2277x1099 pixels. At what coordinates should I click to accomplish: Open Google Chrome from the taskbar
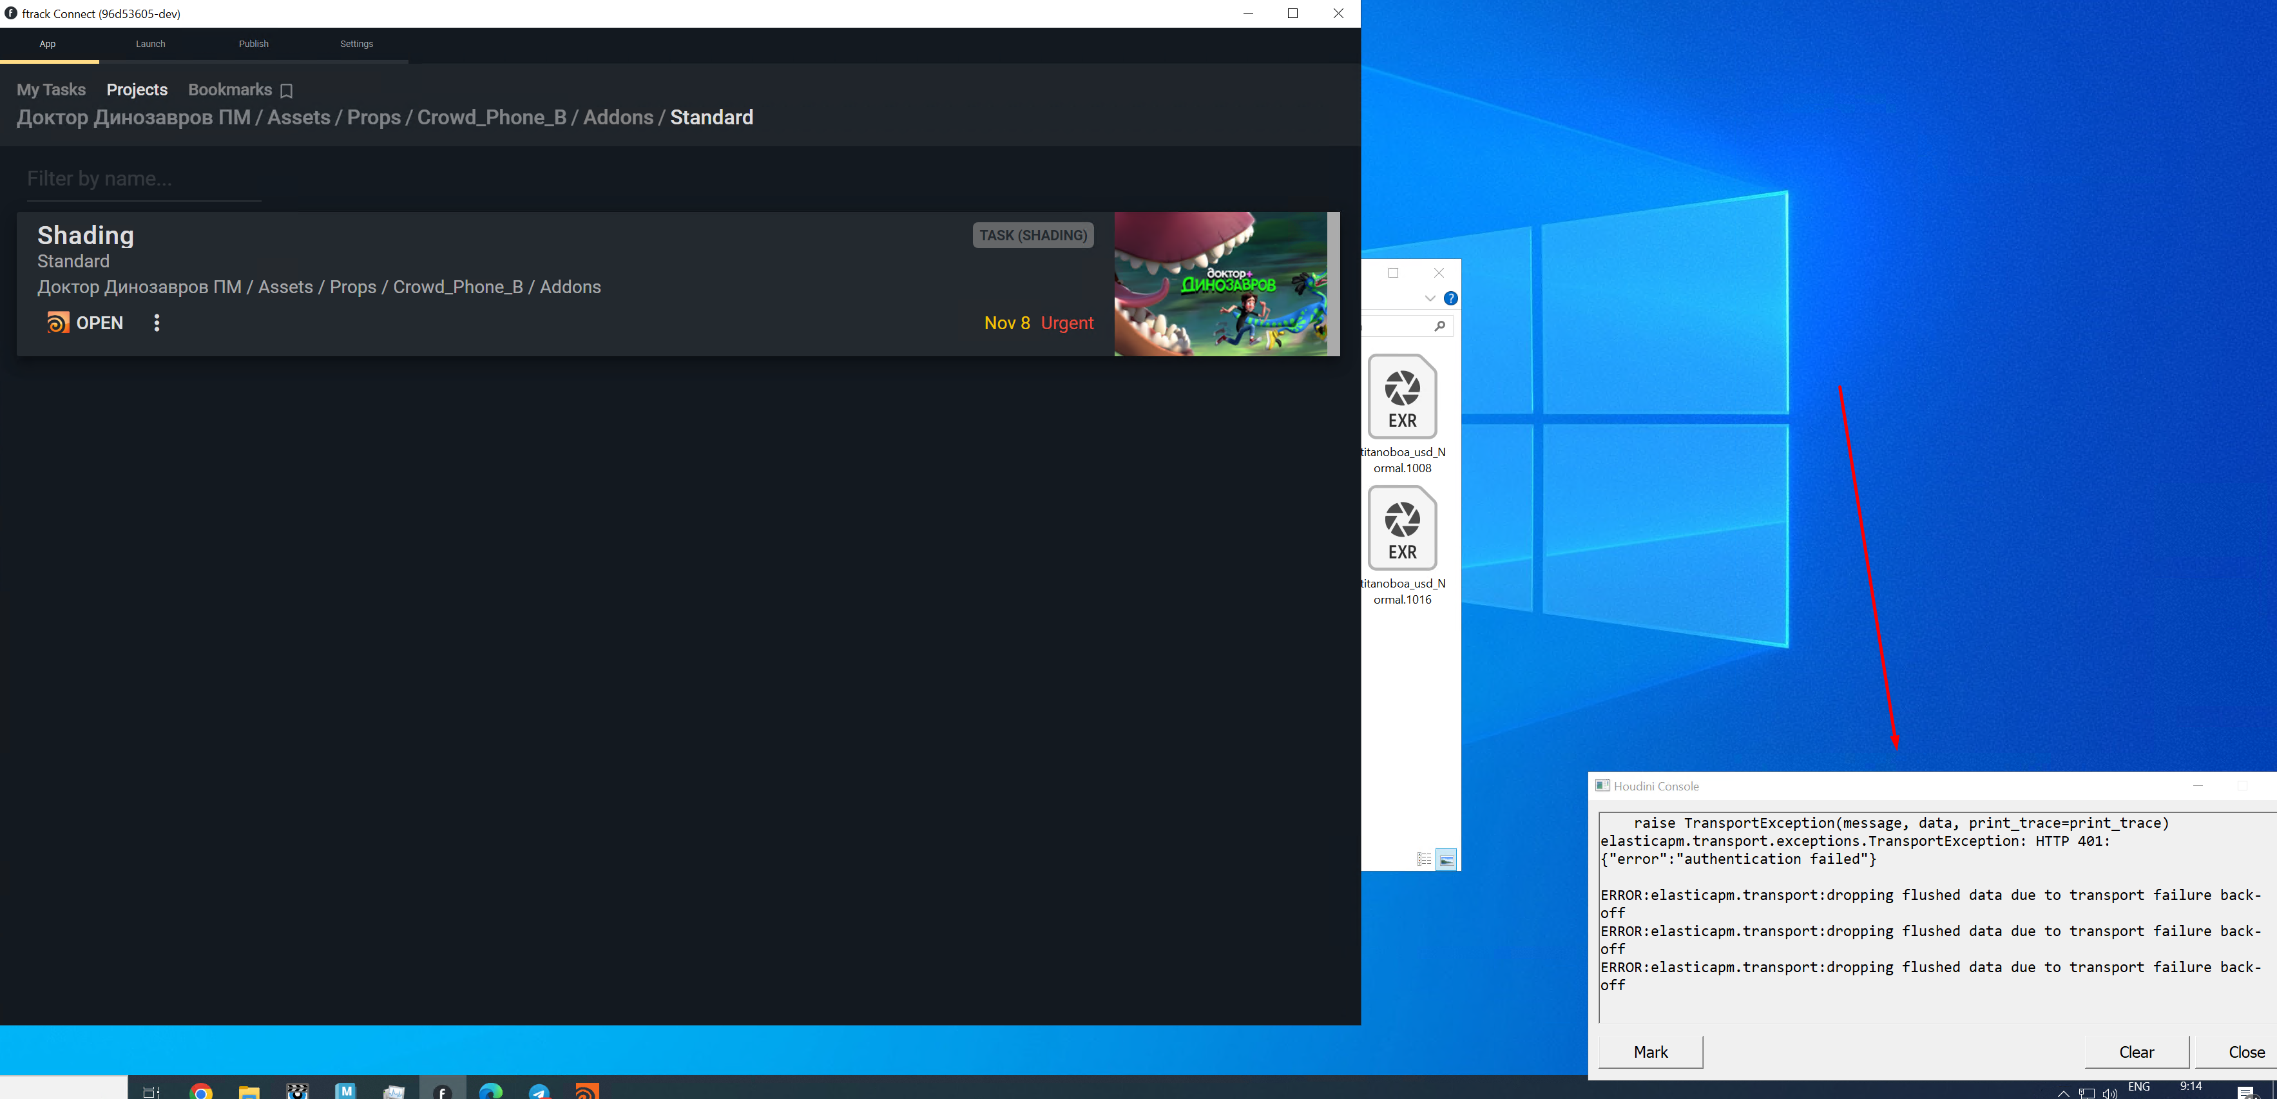coord(200,1091)
